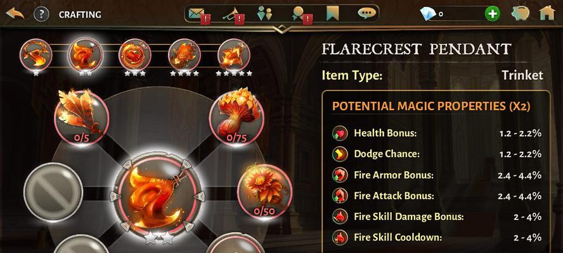Open the profile icon with red alert
Screen dimensions: 563x253
click(x=301, y=15)
